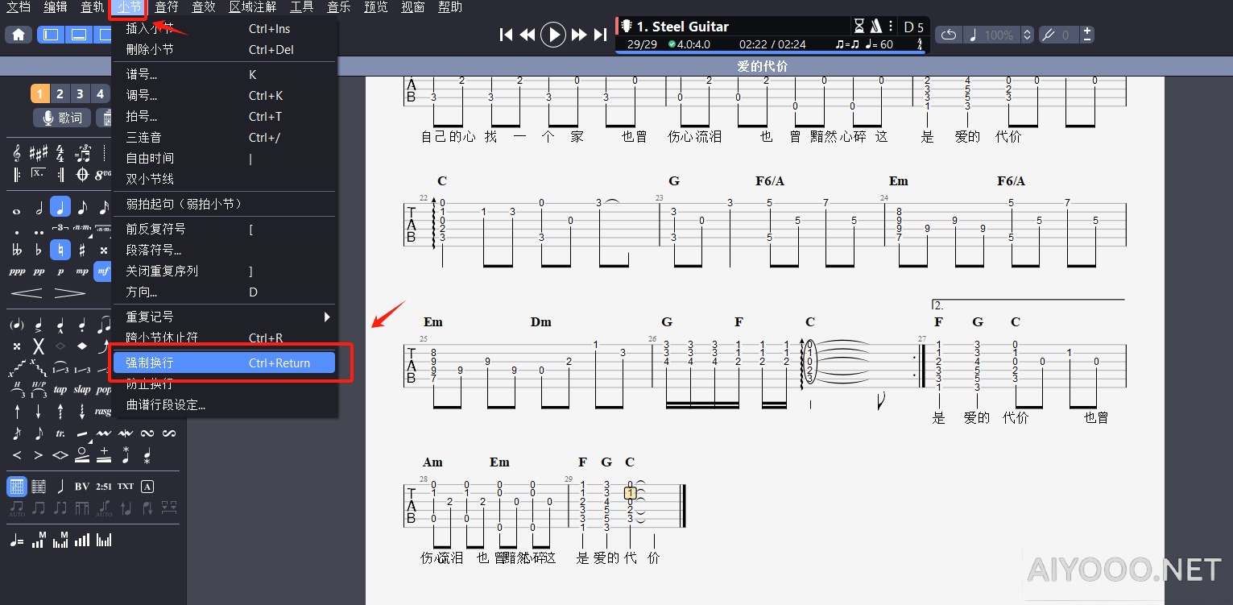Click the blue playback progress bar
This screenshot has width=1233, height=605.
point(772,52)
